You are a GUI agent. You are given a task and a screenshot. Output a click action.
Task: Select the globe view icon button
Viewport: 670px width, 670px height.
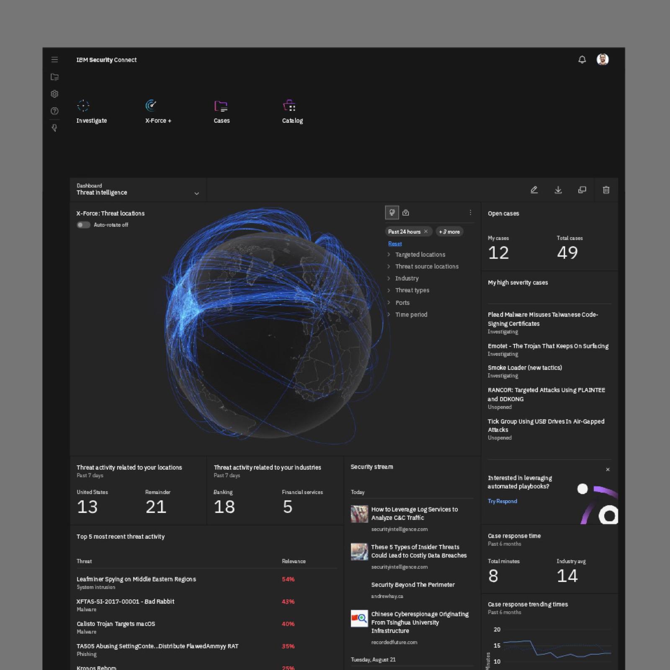[x=392, y=213]
